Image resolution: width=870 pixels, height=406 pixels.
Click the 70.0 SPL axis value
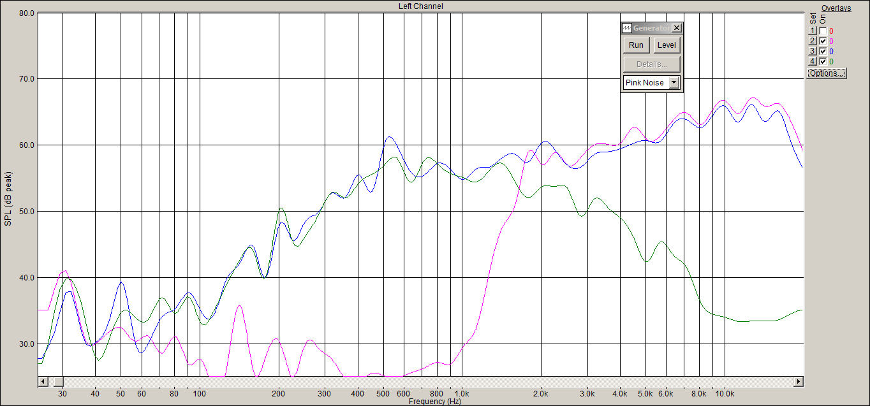point(27,79)
